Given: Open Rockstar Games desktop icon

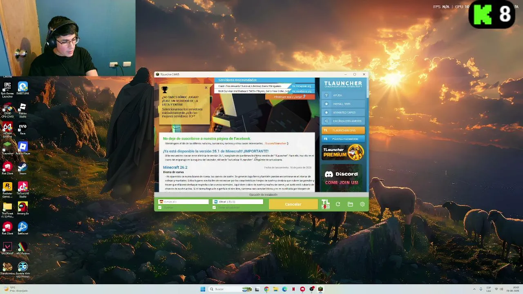Looking at the screenshot, I should pos(7,190).
